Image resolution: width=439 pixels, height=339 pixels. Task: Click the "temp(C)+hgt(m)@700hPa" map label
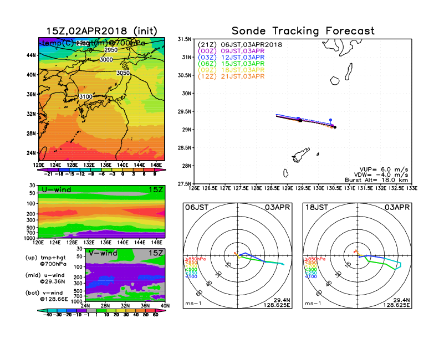93,43
